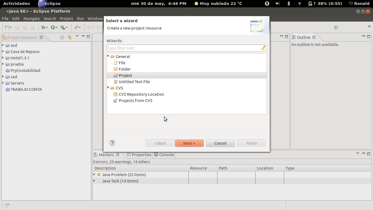Viewport: 373px width, 210px height.
Task: Click the Debug bug icon in toolbar
Action: point(43,27)
